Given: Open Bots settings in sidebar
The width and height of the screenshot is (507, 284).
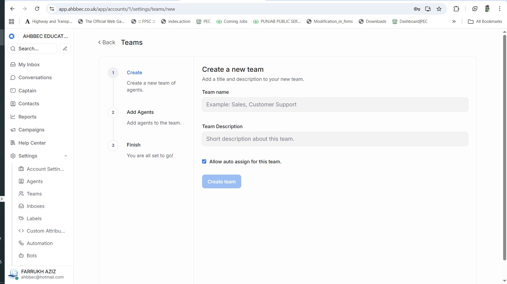Looking at the screenshot, I should [31, 256].
